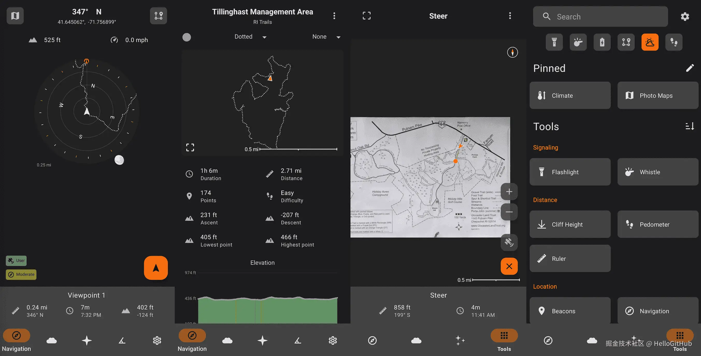Image resolution: width=701 pixels, height=356 pixels.
Task: Open the Cliff Height tool
Action: (570, 224)
